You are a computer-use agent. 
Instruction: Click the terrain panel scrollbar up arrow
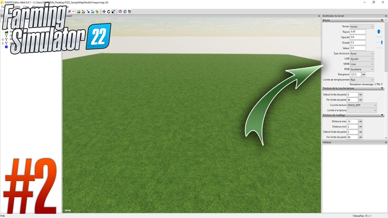point(386,20)
